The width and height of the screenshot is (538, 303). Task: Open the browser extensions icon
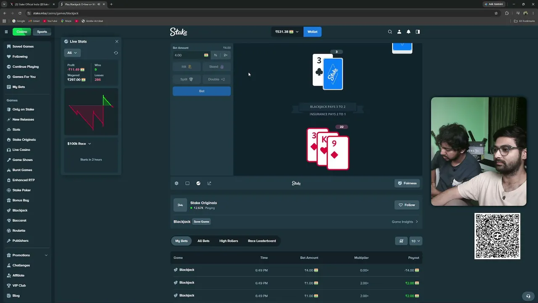[507, 13]
